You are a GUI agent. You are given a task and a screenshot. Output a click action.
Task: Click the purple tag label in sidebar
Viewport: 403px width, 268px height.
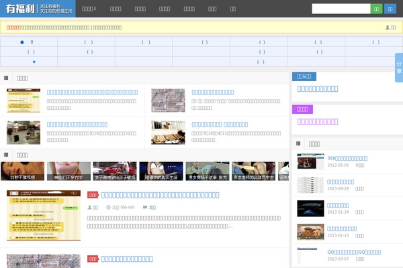tap(302, 109)
